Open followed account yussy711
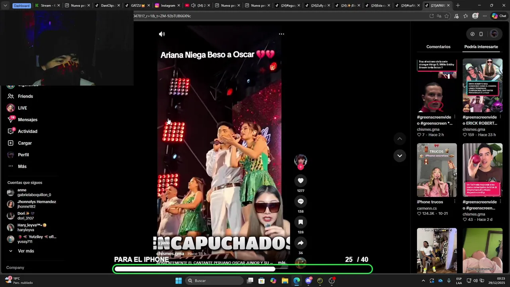Screen dimensions: 510x287 tap(32, 239)
